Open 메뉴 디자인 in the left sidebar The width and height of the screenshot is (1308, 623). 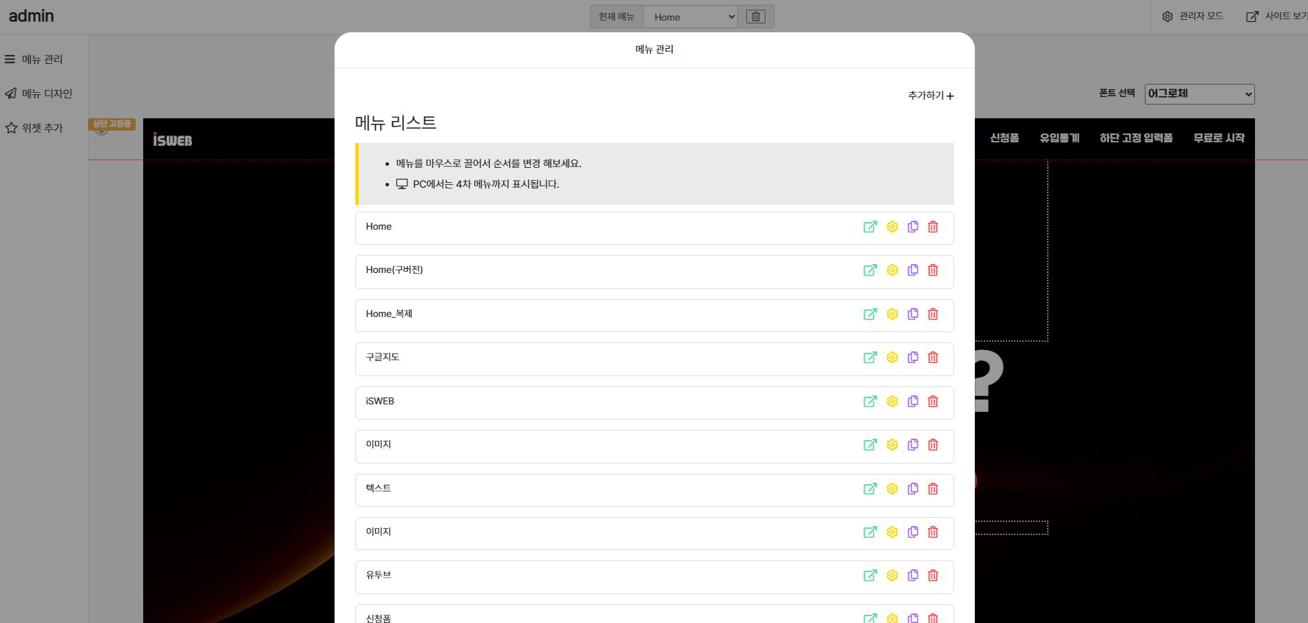pos(39,94)
